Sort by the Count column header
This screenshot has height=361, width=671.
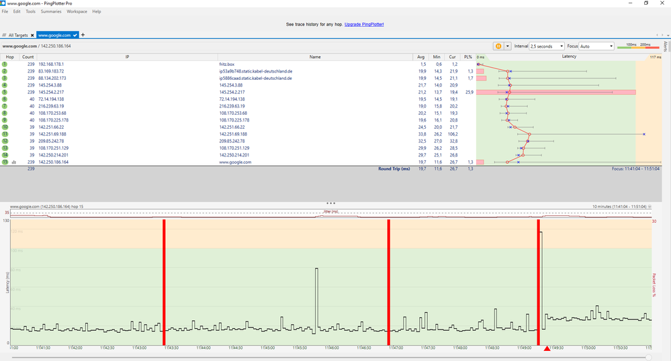click(x=28, y=57)
